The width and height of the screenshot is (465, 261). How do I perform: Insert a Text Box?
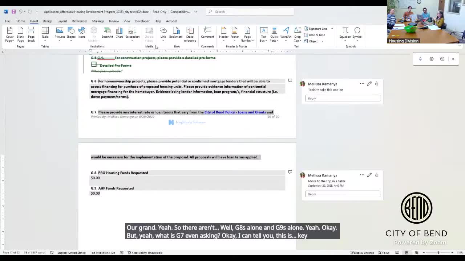[263, 35]
